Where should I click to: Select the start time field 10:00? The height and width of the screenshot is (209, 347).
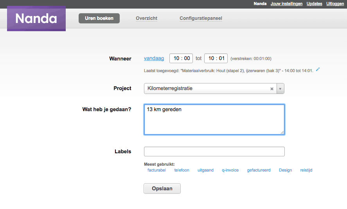[181, 58]
